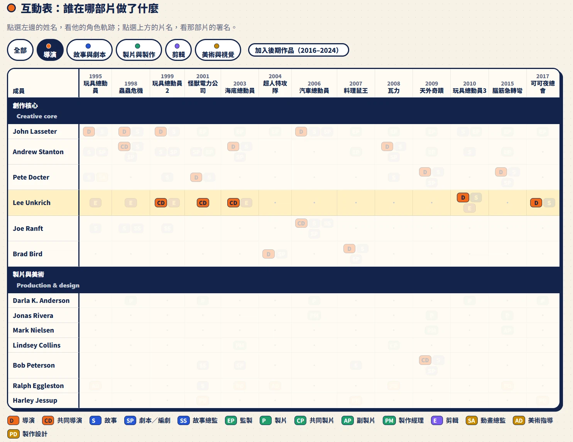Click Lee Unkrich's CD badge under 海底總動員
The image size is (573, 442).
(233, 203)
